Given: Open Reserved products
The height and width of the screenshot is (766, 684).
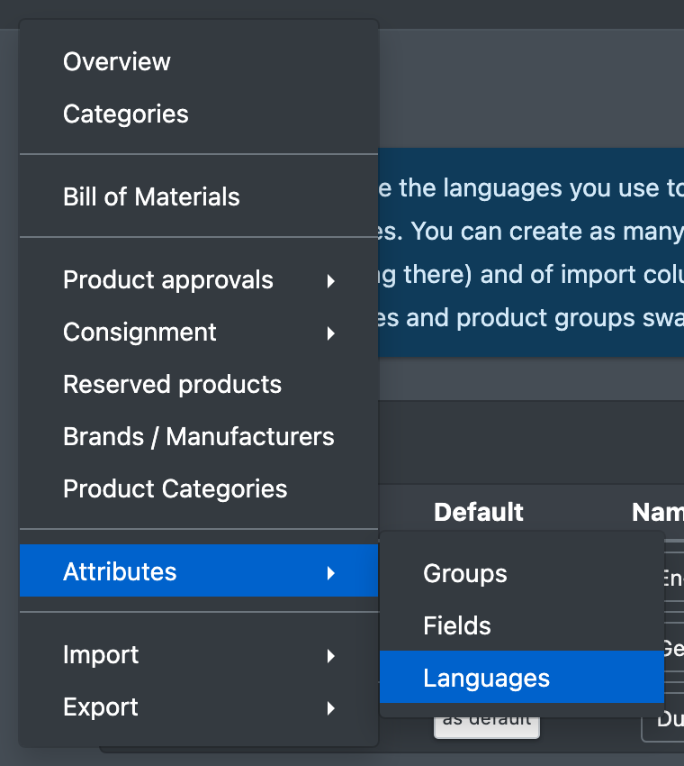Looking at the screenshot, I should [199, 385].
